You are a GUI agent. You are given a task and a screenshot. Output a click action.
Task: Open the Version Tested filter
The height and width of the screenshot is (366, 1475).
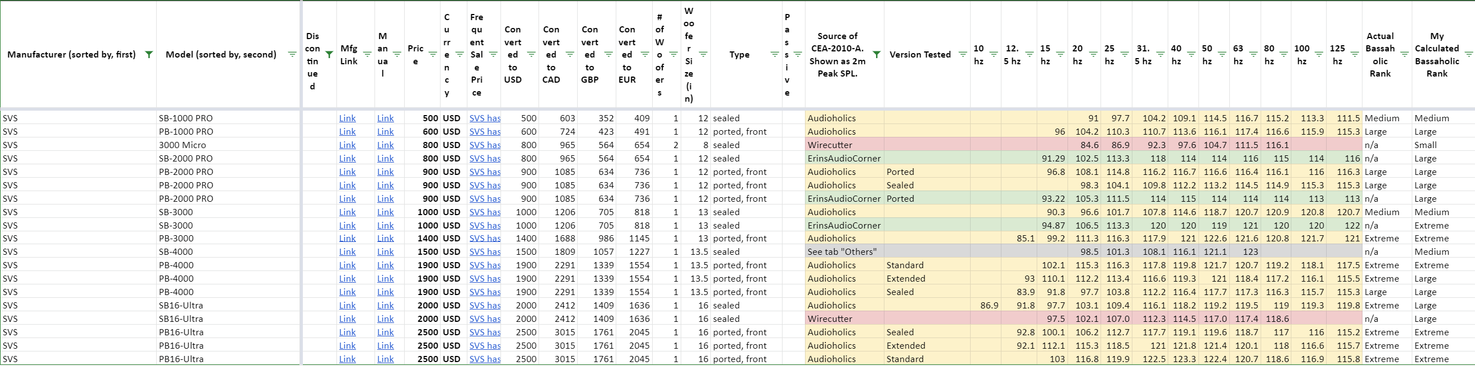[x=963, y=55]
